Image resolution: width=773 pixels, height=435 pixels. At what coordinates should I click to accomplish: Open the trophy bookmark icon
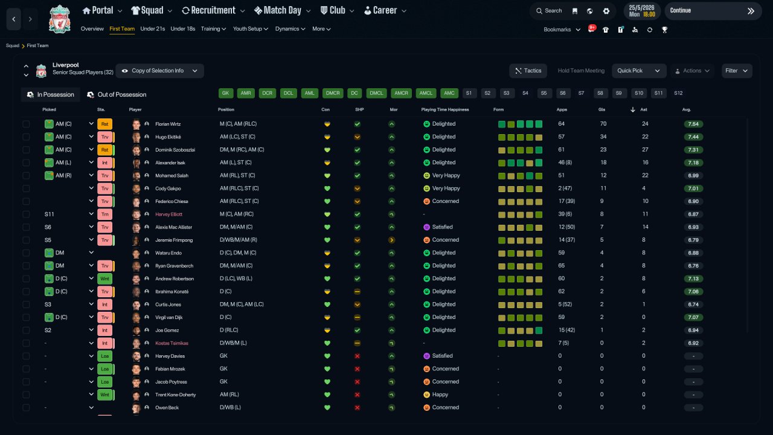pyautogui.click(x=664, y=29)
